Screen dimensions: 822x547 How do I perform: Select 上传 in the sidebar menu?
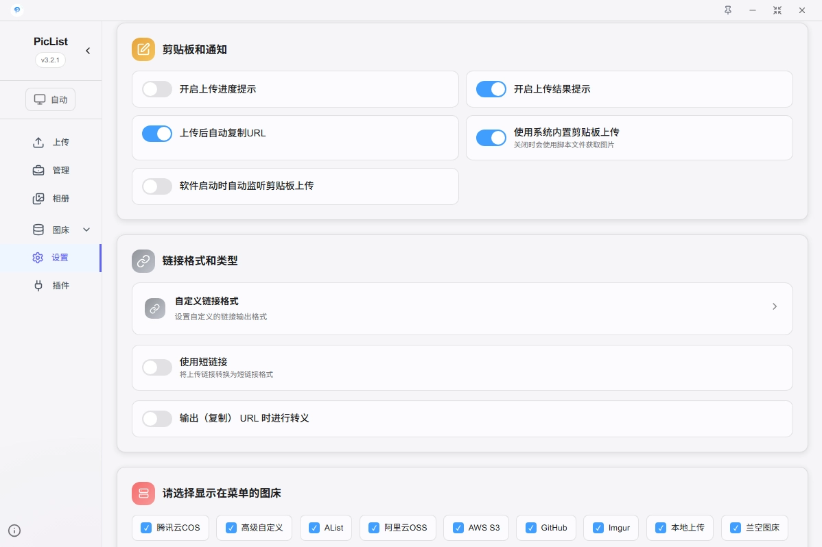[61, 143]
